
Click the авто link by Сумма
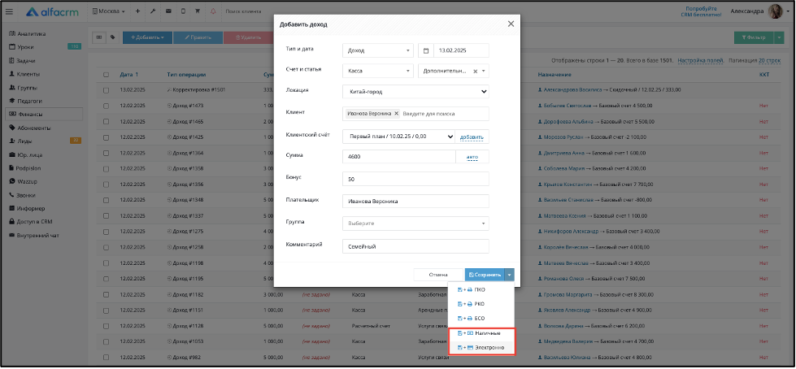[472, 158]
